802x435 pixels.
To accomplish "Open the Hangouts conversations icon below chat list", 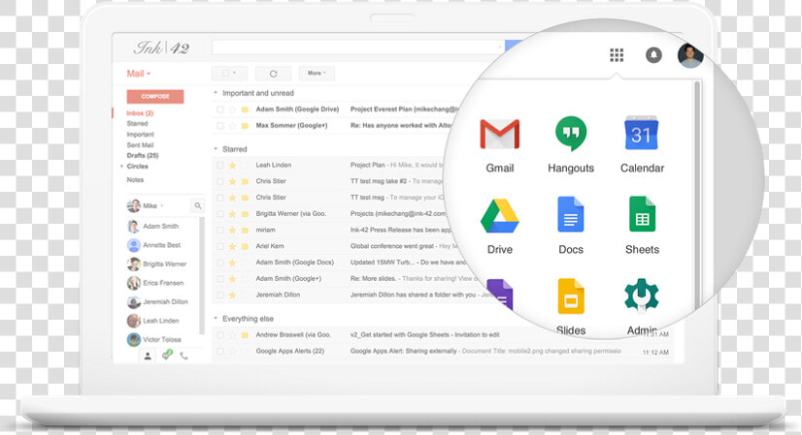I will click(166, 356).
